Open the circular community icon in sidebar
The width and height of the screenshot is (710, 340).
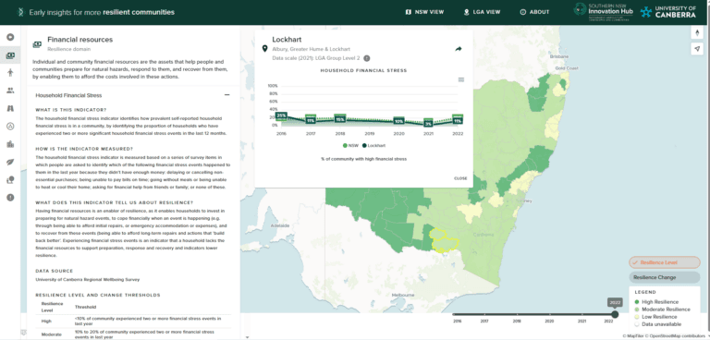click(x=10, y=127)
